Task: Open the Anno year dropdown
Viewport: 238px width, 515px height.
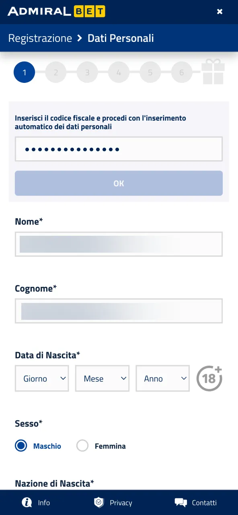Action: [x=163, y=378]
